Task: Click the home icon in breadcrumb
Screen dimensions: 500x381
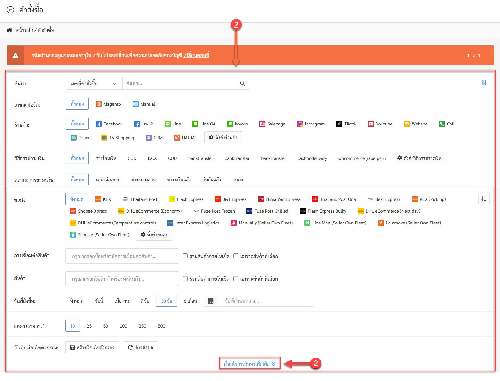Action: coord(9,30)
